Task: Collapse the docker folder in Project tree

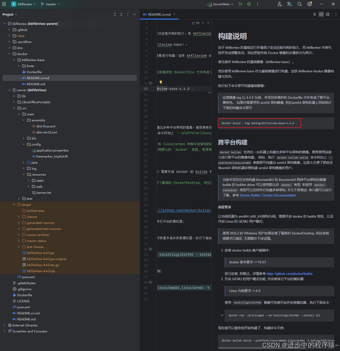Action: point(9,54)
